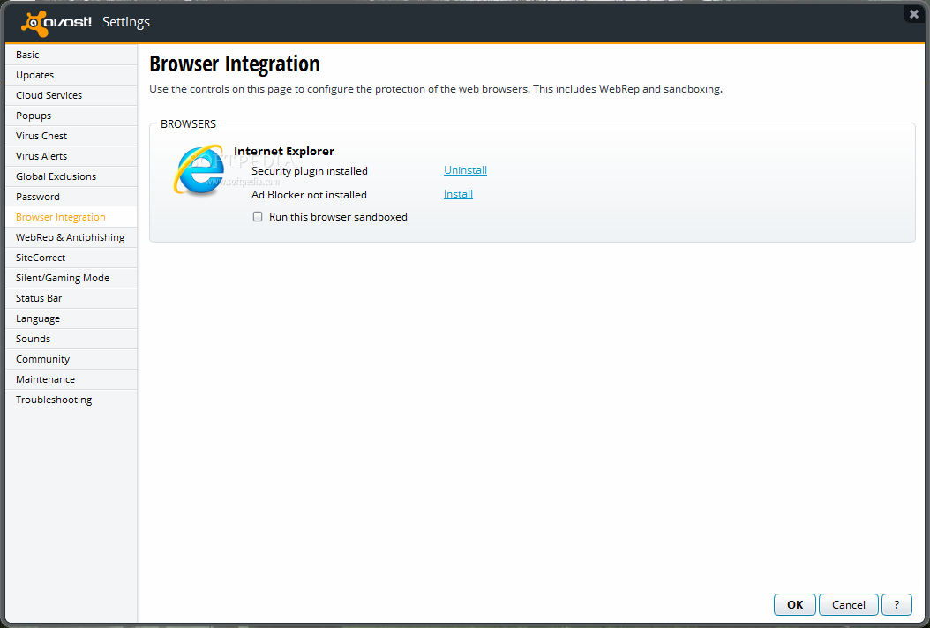The height and width of the screenshot is (628, 930).
Task: Go to Updates settings
Action: [x=71, y=75]
